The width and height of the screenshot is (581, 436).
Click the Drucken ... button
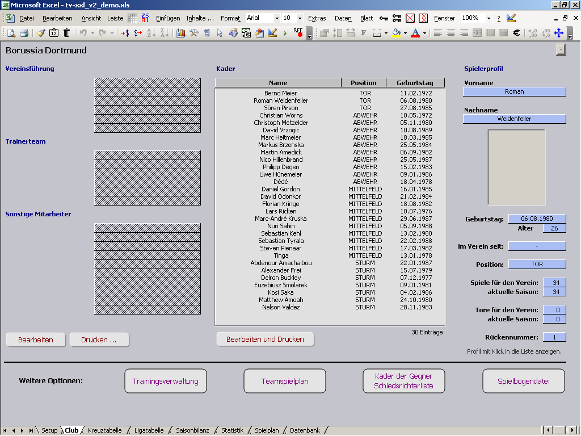point(99,339)
